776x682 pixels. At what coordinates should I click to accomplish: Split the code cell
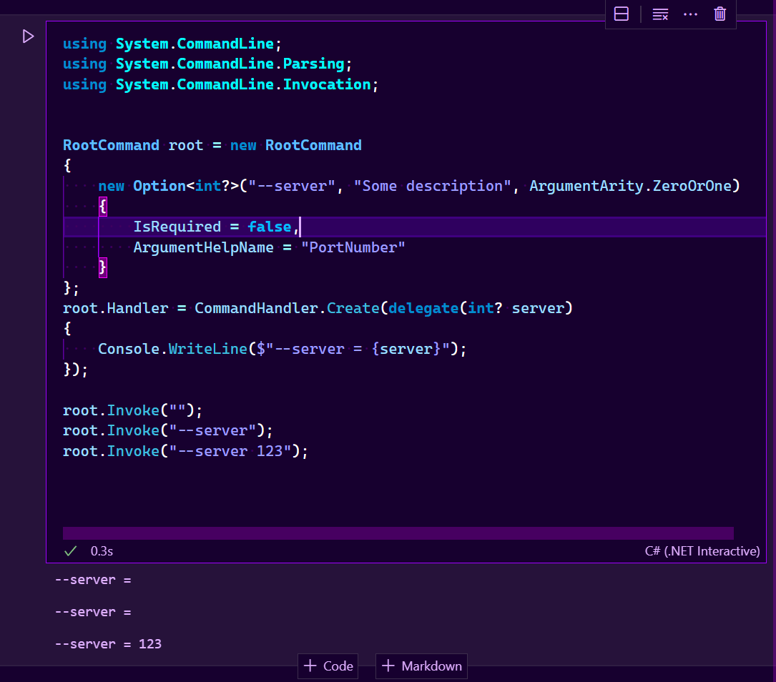click(x=621, y=14)
